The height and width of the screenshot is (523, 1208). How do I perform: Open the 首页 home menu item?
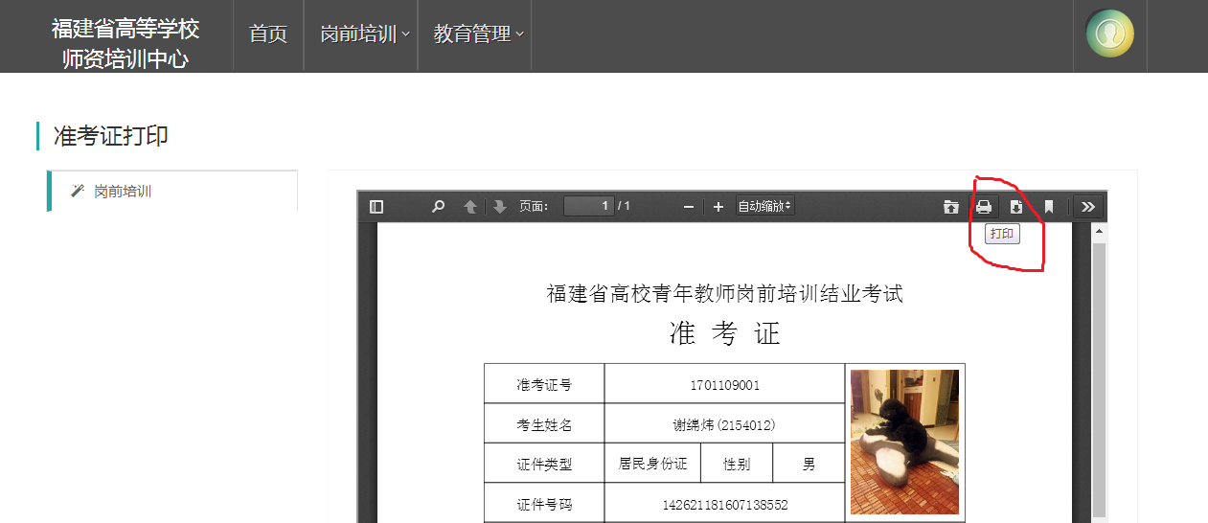pyautogui.click(x=268, y=34)
